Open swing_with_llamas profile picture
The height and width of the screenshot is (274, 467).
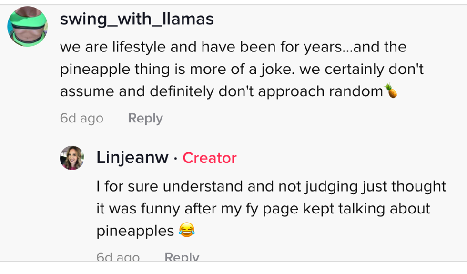[x=27, y=27]
